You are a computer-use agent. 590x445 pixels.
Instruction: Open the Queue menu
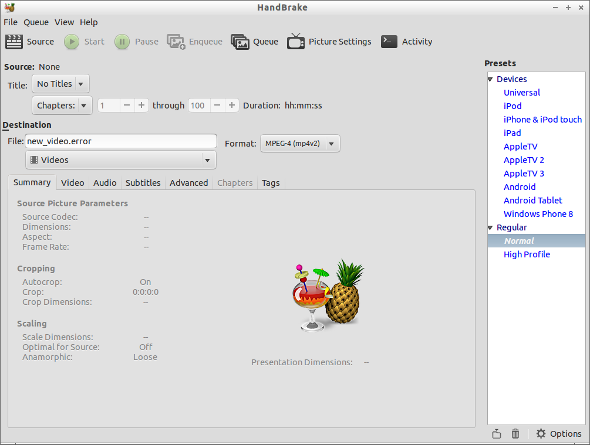[x=36, y=22]
